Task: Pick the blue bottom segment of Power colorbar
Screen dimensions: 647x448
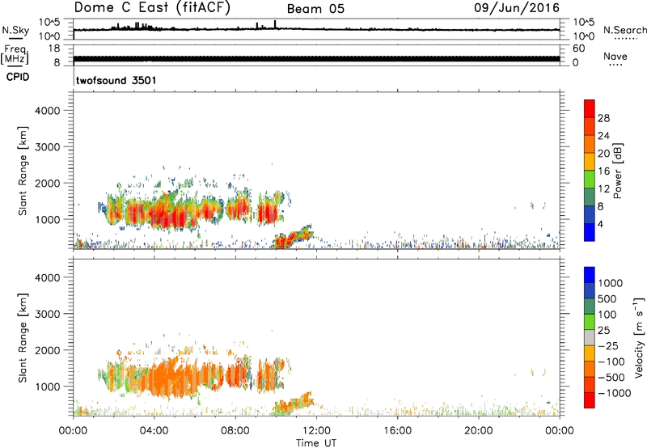Action: pos(590,232)
